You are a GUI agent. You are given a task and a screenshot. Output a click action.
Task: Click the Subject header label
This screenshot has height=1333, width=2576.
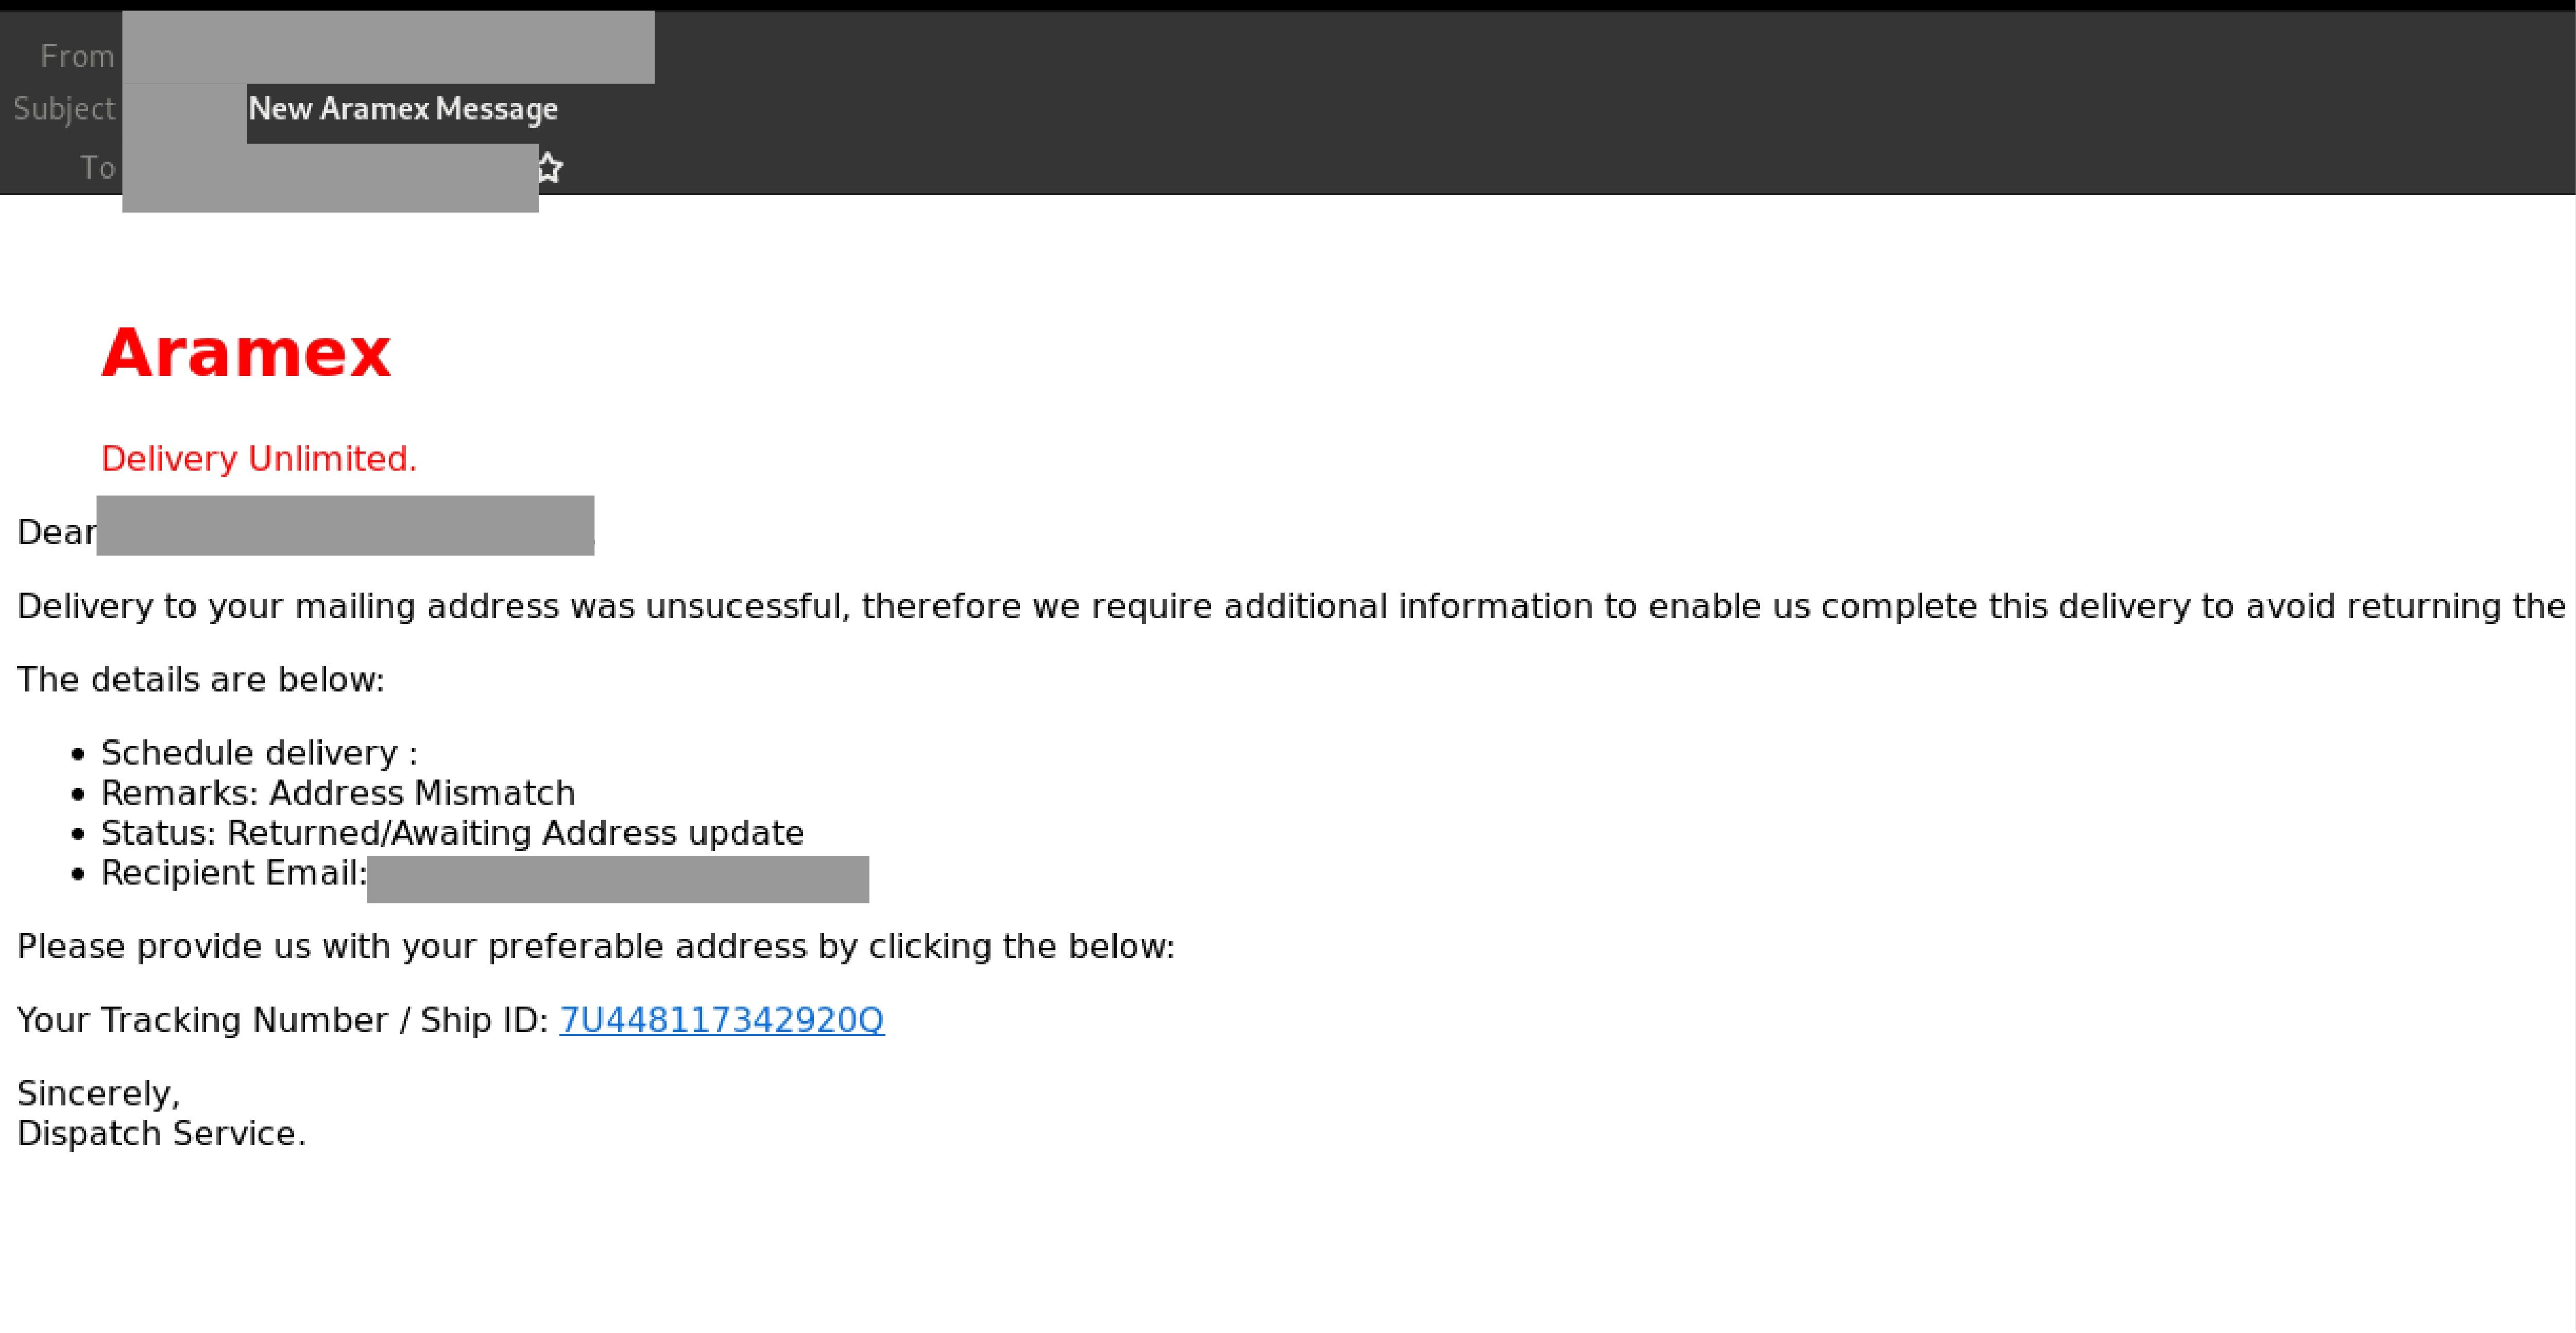point(64,108)
